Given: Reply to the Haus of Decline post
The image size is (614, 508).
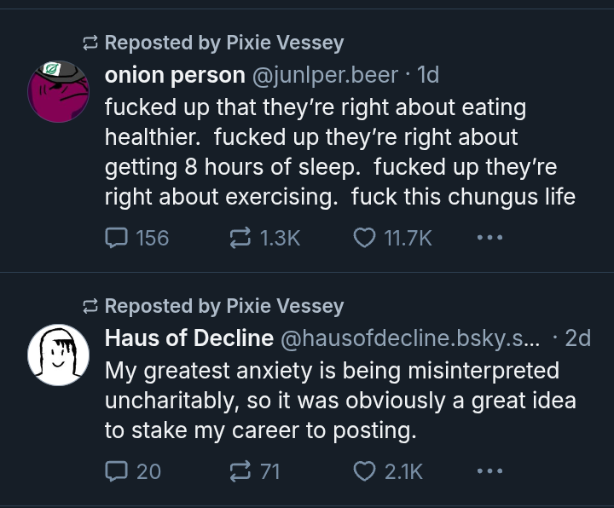Looking at the screenshot, I should point(133,471).
